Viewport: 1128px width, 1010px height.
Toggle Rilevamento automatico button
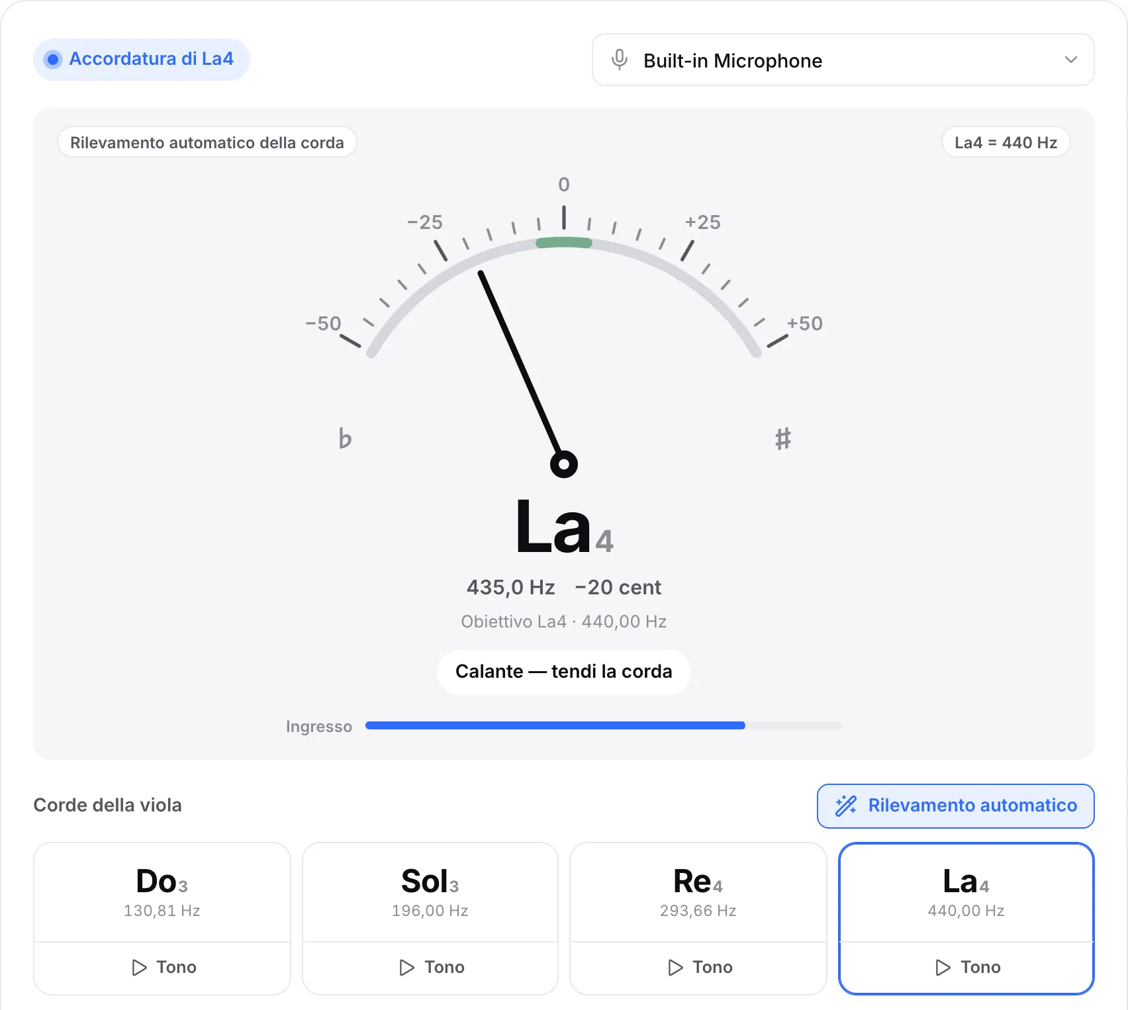coord(955,805)
